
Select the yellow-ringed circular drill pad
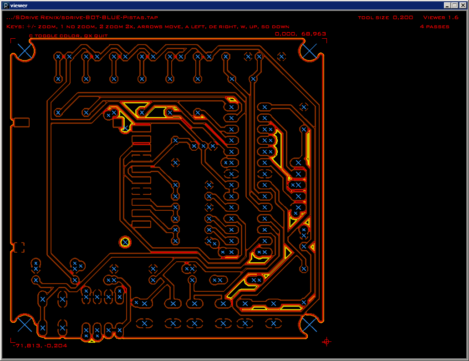tap(125, 242)
